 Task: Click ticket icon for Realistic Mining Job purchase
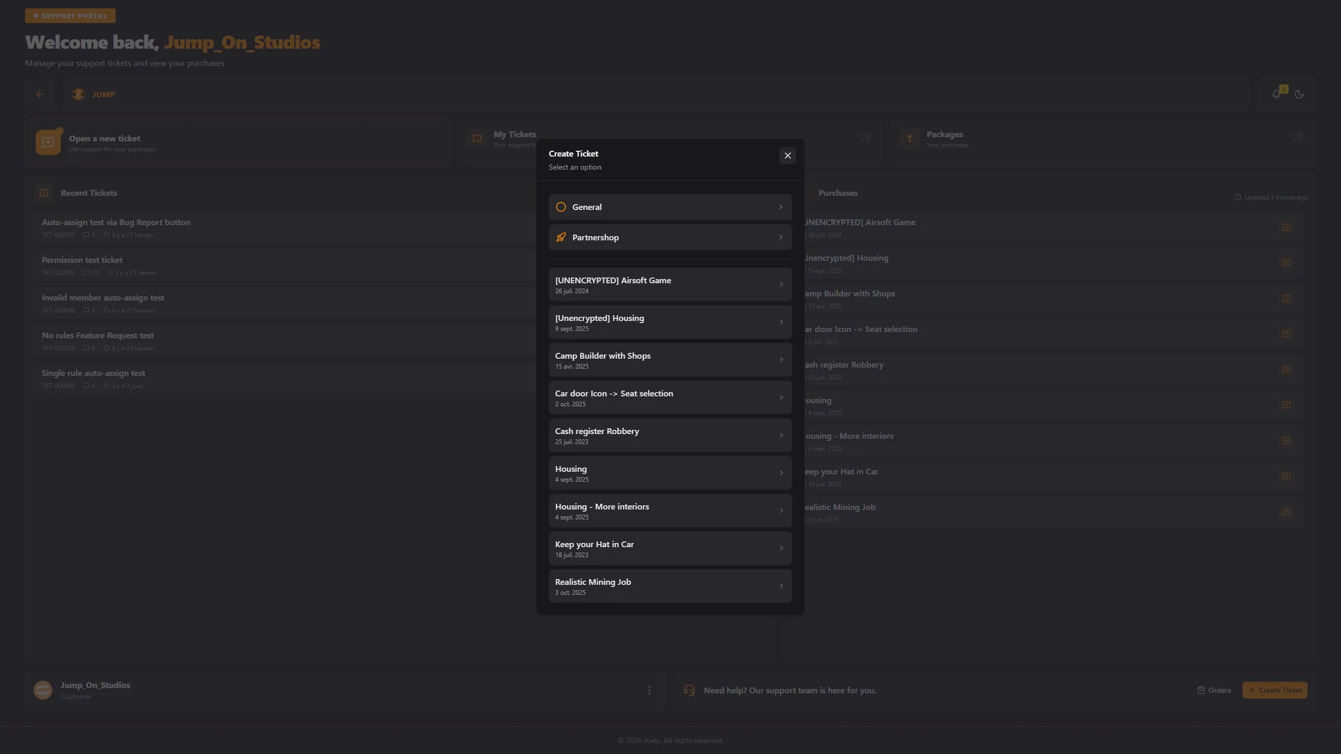1286,512
